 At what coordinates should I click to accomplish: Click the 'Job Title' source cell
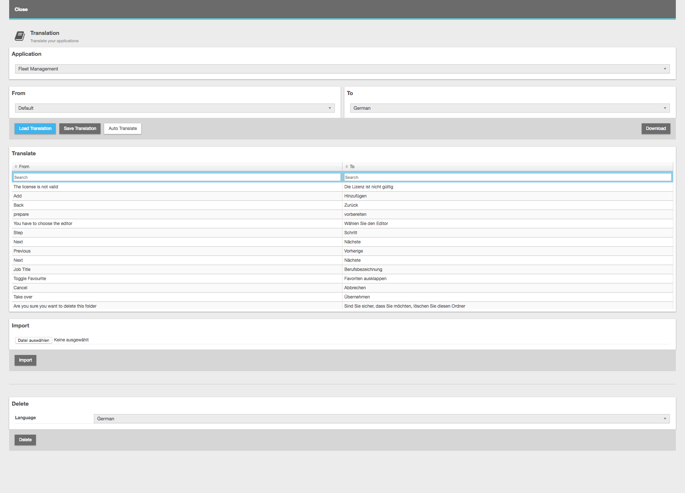(x=177, y=269)
